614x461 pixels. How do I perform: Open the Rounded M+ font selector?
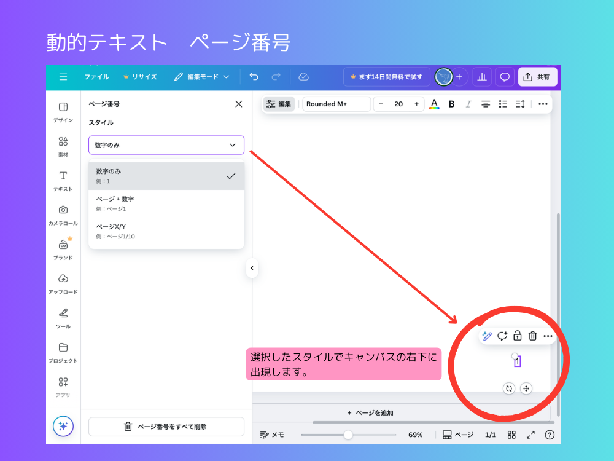[x=336, y=104]
